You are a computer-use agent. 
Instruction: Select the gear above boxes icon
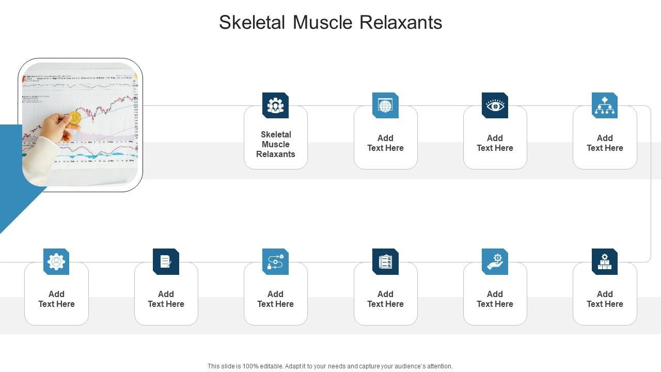605,262
